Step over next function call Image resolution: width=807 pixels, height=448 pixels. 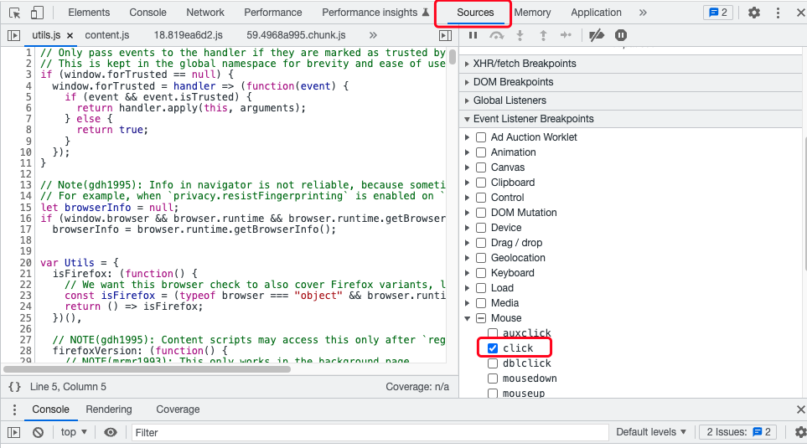click(x=496, y=35)
